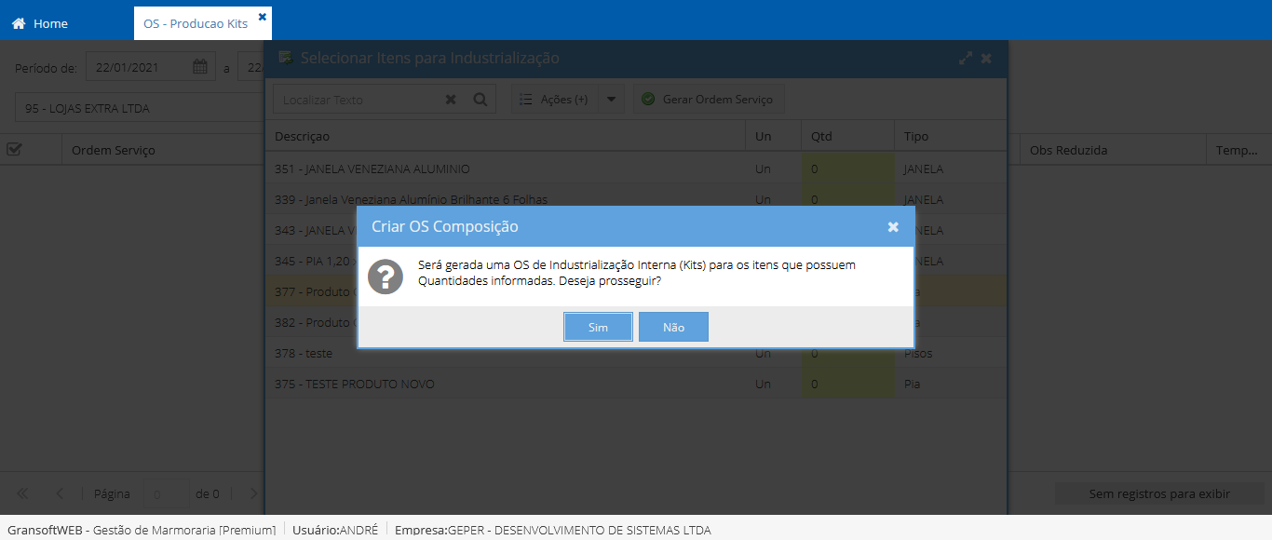
Task: Click the Home house icon
Action: click(19, 23)
